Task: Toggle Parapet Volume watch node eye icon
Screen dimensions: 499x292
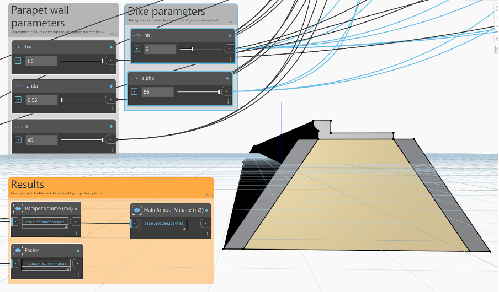Action: coord(18,209)
